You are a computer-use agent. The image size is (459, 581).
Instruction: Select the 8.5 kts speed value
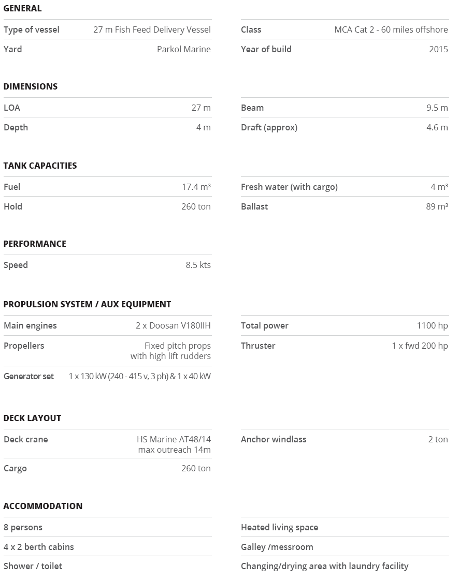click(198, 265)
